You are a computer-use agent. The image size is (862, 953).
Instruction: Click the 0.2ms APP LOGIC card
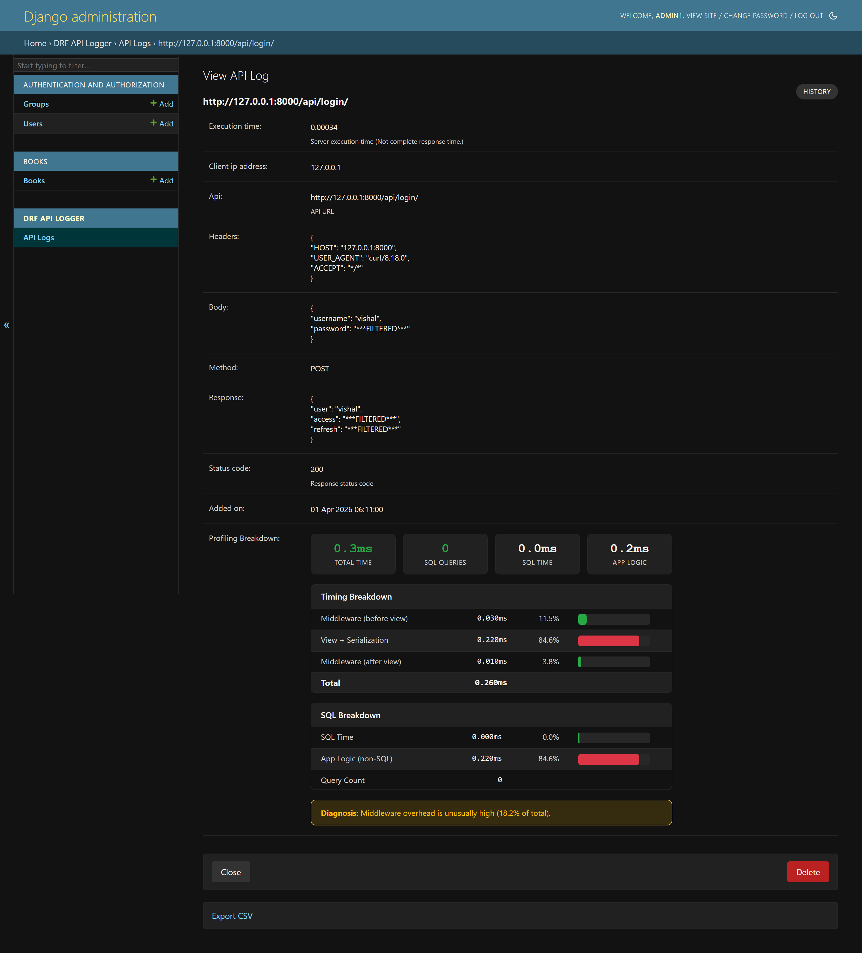[629, 554]
